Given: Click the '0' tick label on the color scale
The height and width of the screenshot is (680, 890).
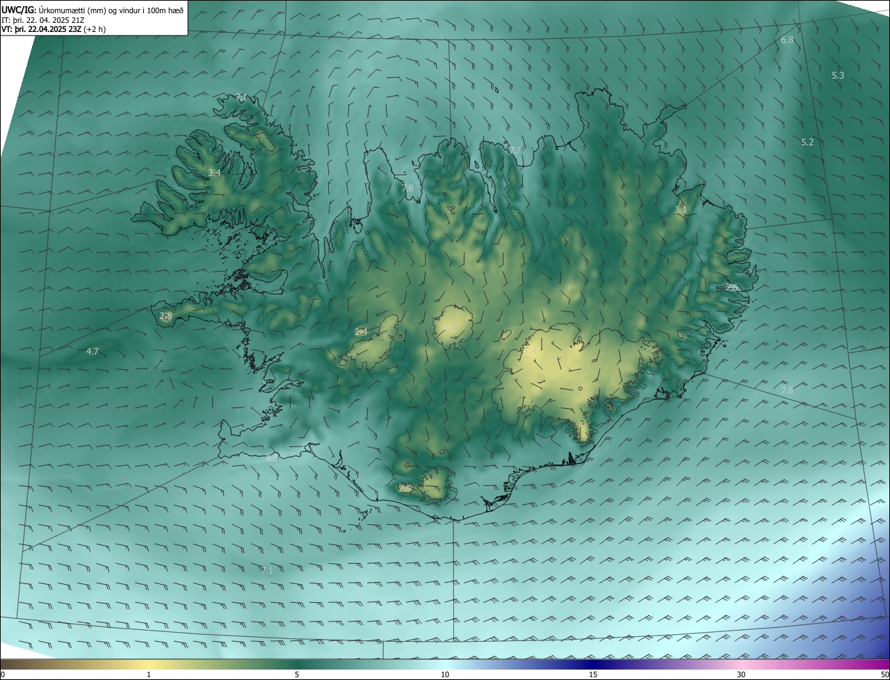Looking at the screenshot, I should click(x=3, y=674).
